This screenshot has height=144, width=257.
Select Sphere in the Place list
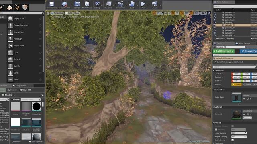(24, 59)
